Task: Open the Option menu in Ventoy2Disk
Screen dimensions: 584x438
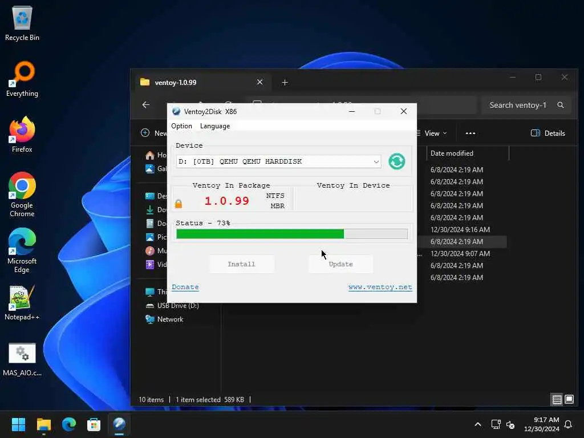Action: point(181,126)
